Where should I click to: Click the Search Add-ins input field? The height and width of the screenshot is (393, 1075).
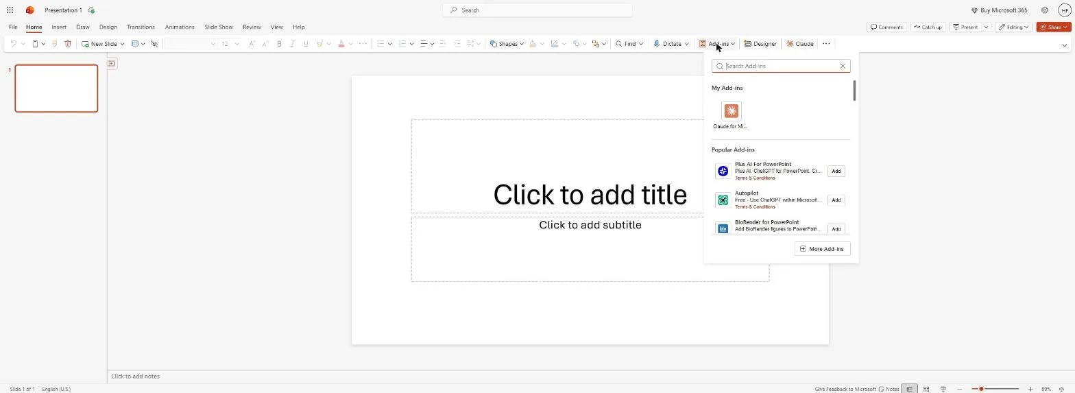pos(781,66)
